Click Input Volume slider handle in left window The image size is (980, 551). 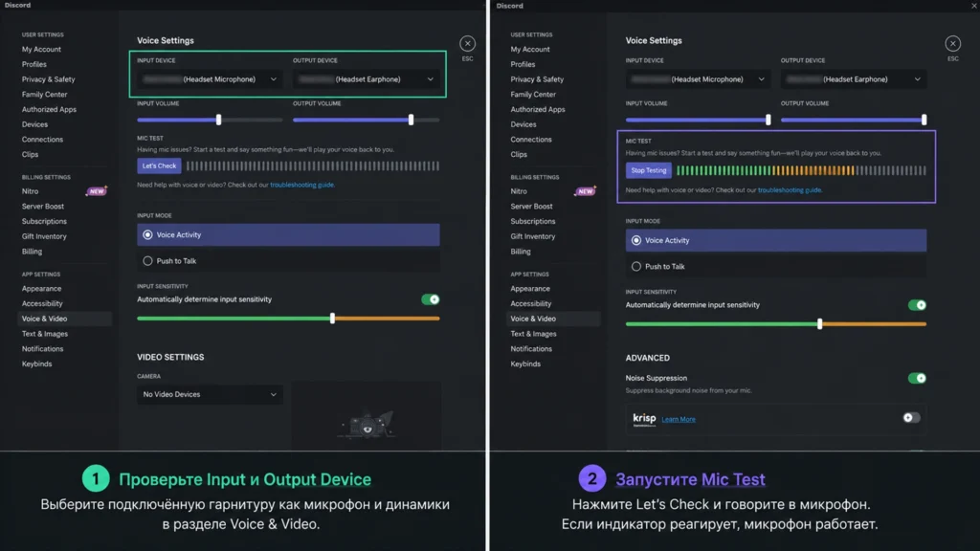click(x=218, y=120)
